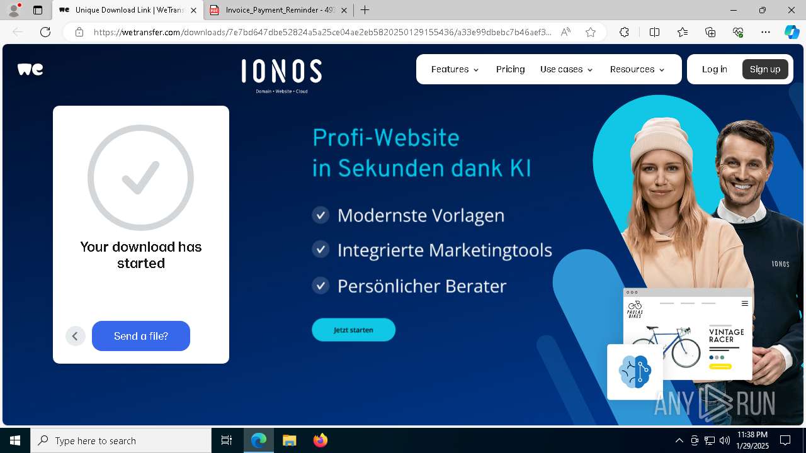Open Task View on the taskbar
The height and width of the screenshot is (453, 806).
[227, 440]
